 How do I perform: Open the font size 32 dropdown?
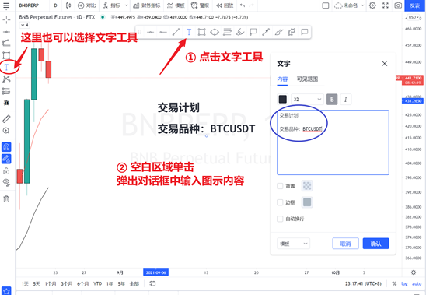[x=307, y=100]
